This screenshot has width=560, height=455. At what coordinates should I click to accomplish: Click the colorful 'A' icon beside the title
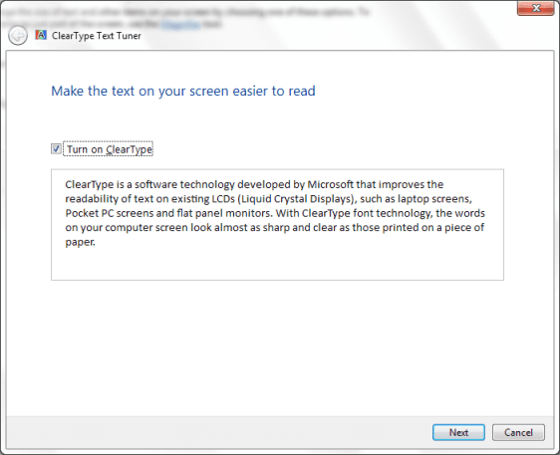click(41, 35)
